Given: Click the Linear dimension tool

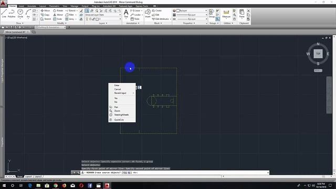Looking at the screenshot, I should point(135,10).
